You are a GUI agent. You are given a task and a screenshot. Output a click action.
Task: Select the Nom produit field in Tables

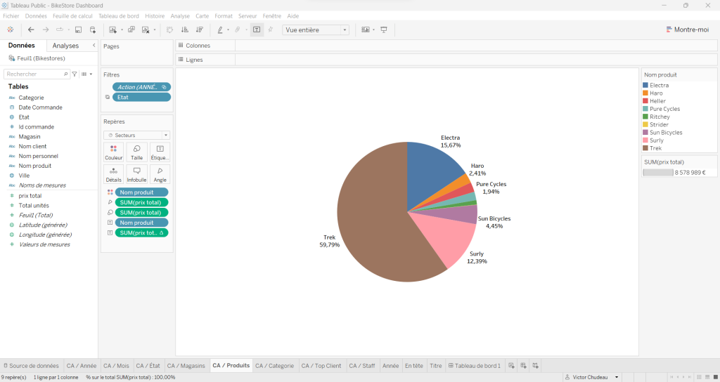pos(35,166)
